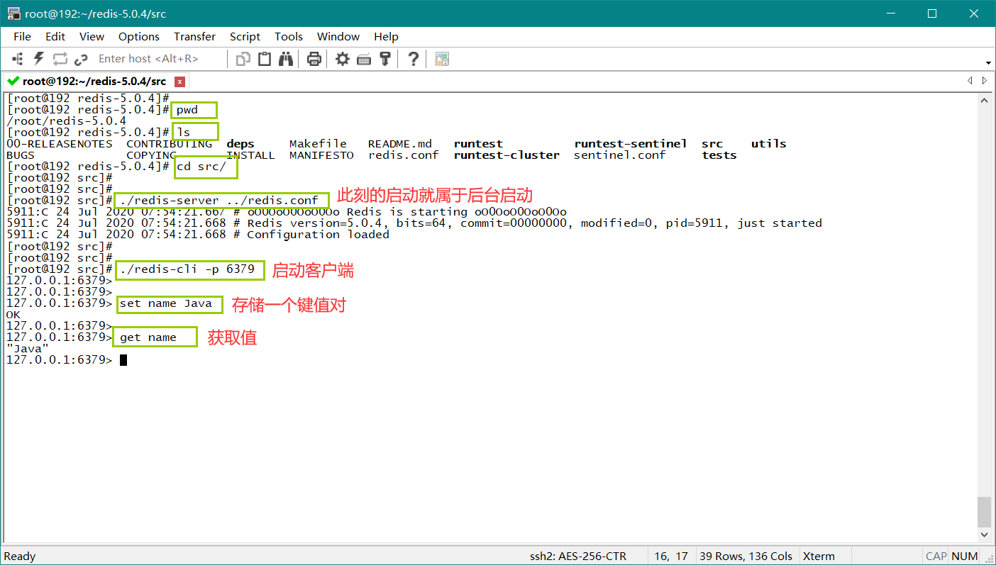This screenshot has height=565, width=996.
Task: Open the Transfer menu
Action: (x=194, y=37)
